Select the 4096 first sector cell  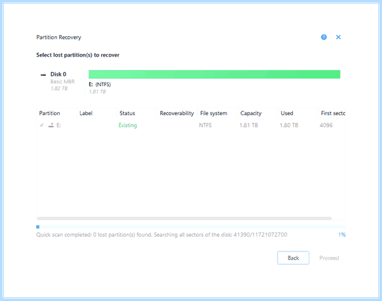click(326, 125)
